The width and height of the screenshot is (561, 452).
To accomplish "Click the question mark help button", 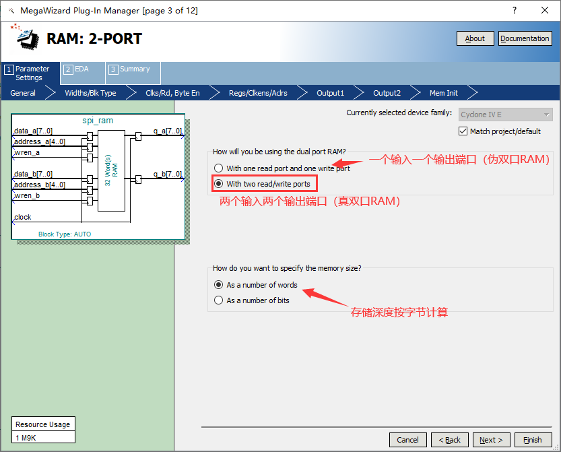I will (x=514, y=11).
